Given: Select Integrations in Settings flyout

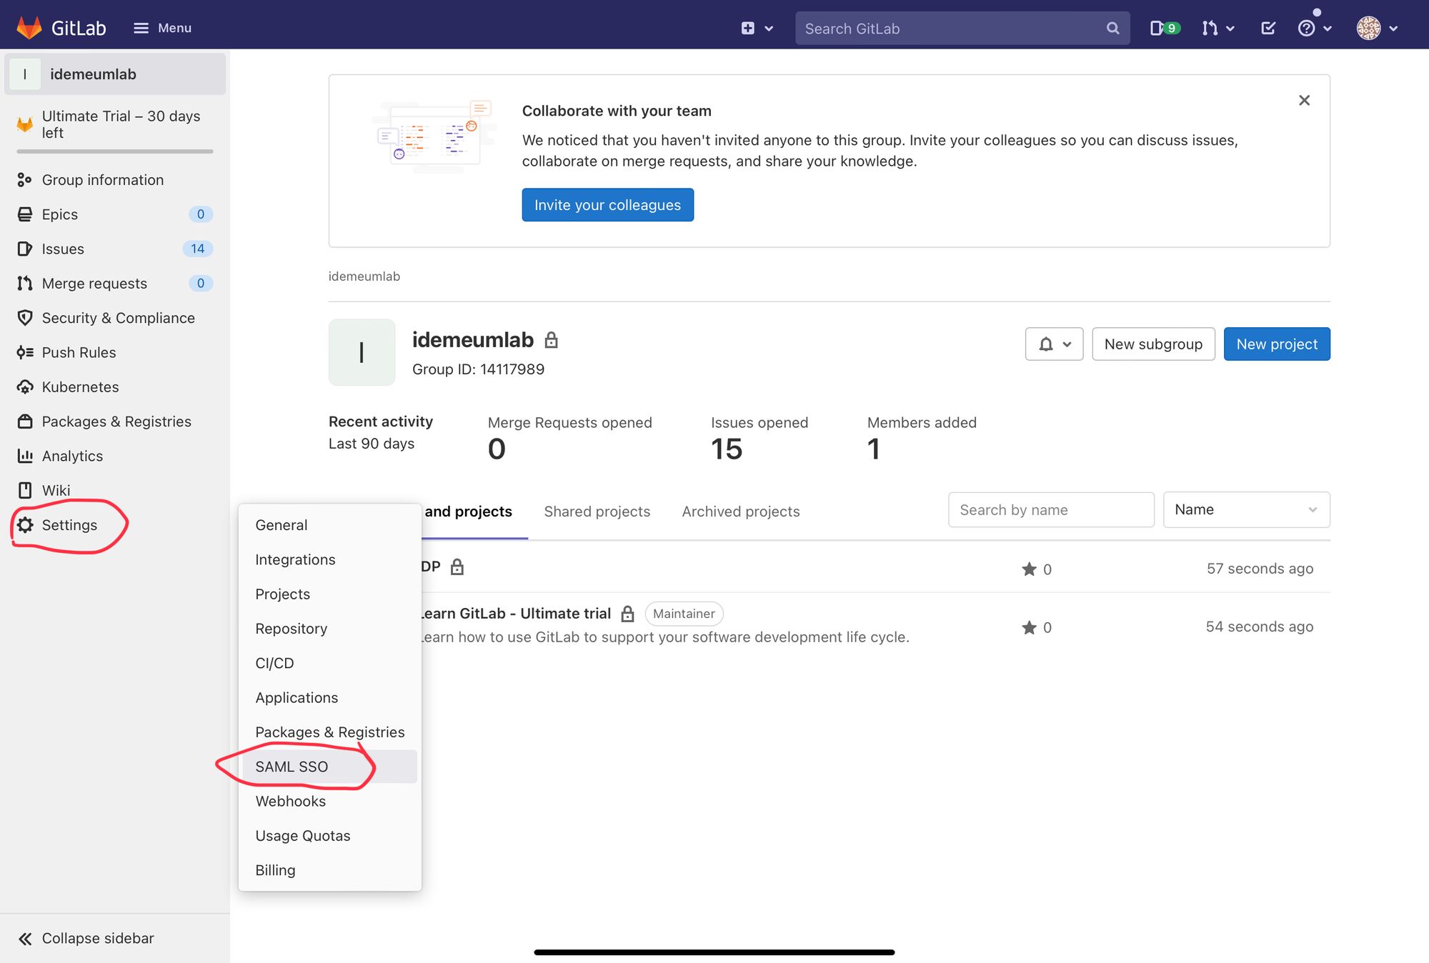Looking at the screenshot, I should tap(329, 559).
